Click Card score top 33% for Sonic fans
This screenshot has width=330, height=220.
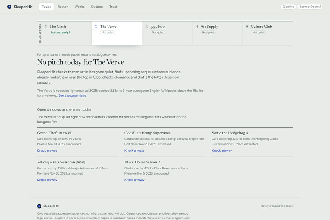coord(245,139)
